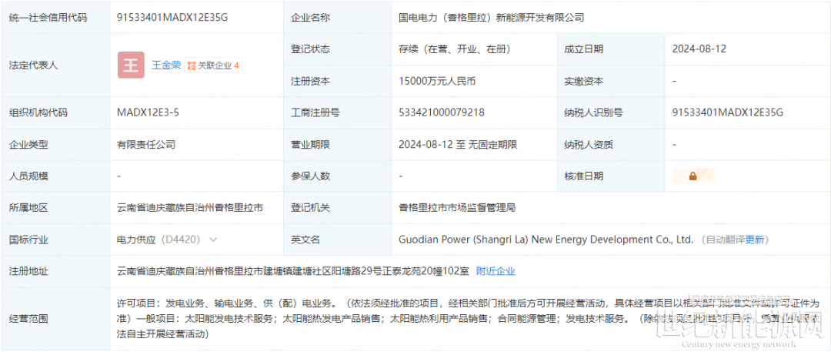Click the 经营范围 label cell
This screenshot has height=352, width=831.
tap(55, 319)
